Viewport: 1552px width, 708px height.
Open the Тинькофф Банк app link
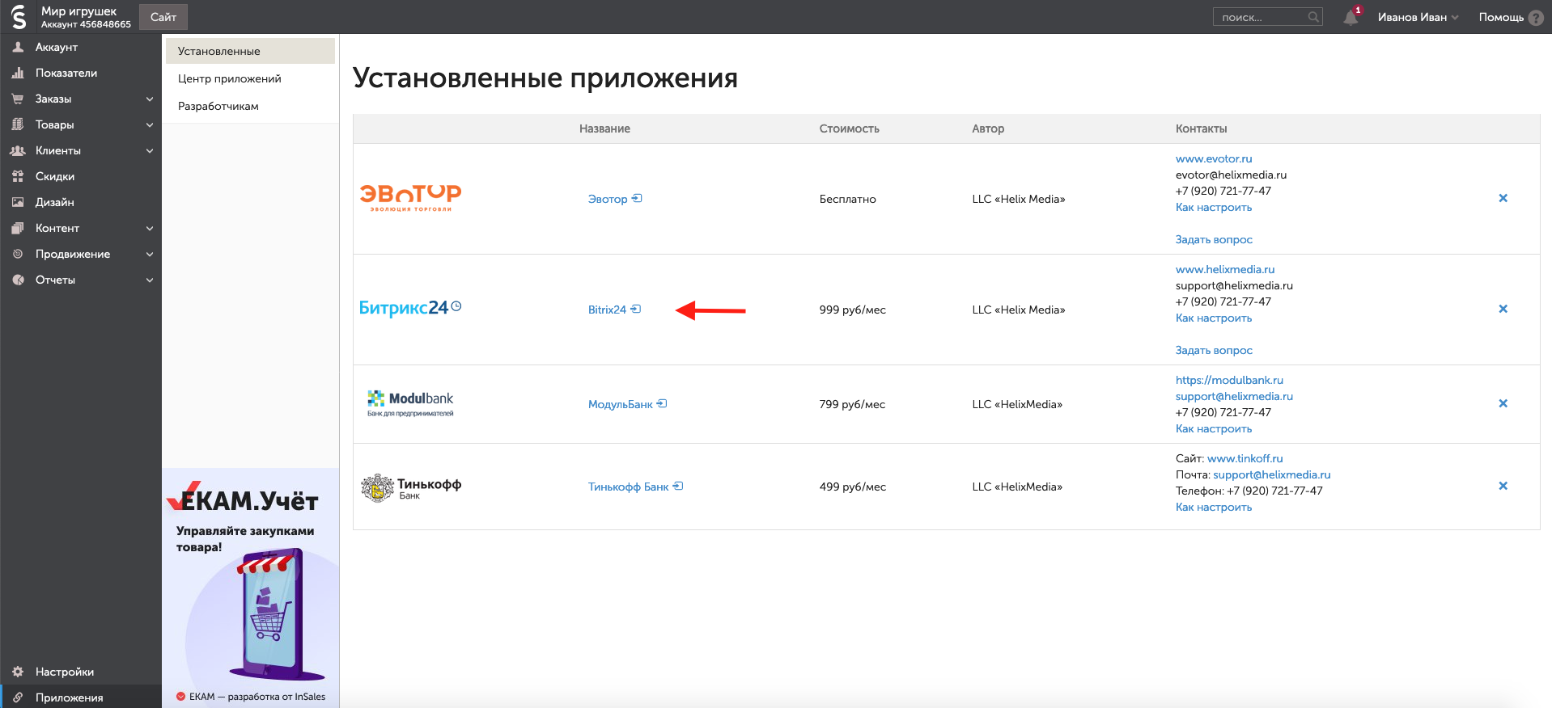629,487
